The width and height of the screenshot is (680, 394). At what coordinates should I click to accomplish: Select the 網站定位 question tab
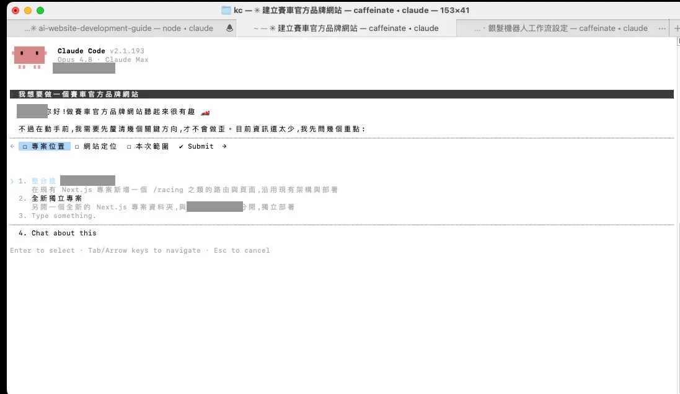[96, 146]
